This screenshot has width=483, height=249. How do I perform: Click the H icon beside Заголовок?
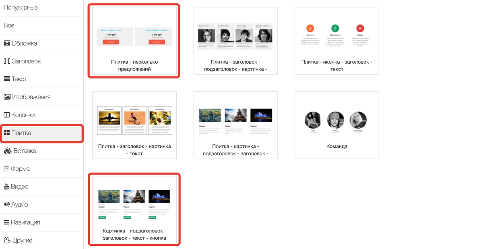click(x=7, y=61)
